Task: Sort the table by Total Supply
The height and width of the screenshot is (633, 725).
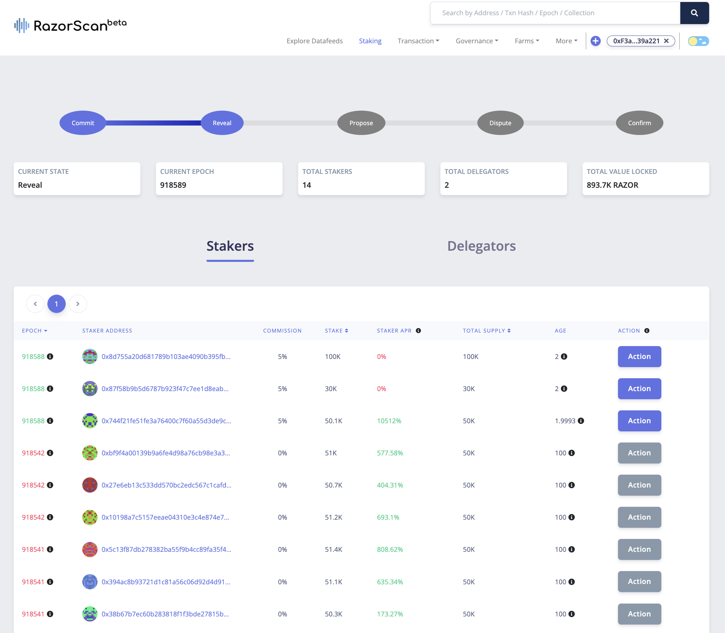Action: click(x=509, y=331)
